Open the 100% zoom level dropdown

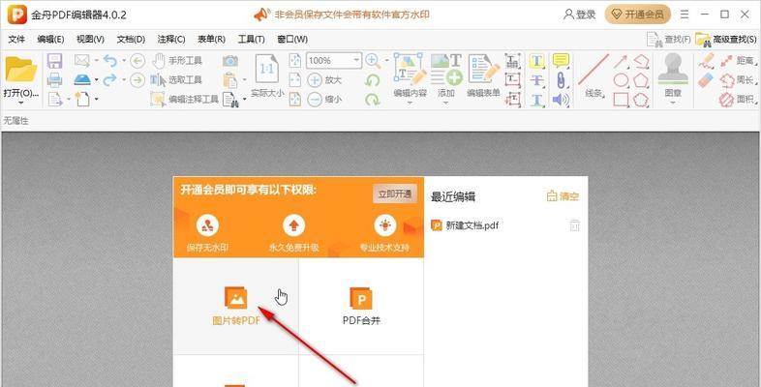coord(356,61)
